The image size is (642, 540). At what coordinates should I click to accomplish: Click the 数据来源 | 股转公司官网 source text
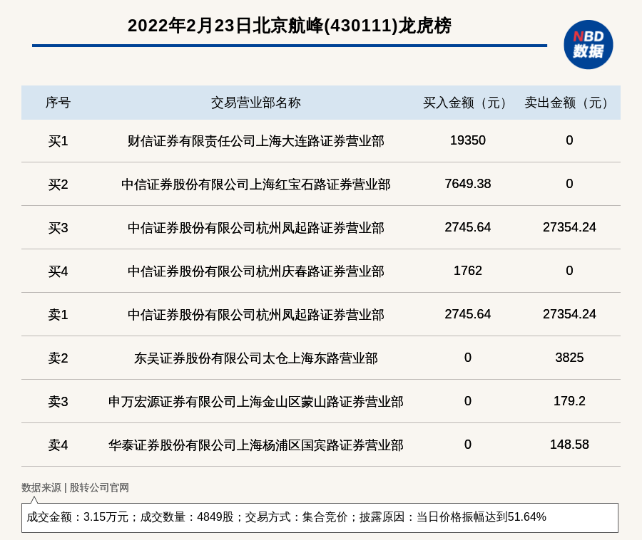pyautogui.click(x=75, y=488)
